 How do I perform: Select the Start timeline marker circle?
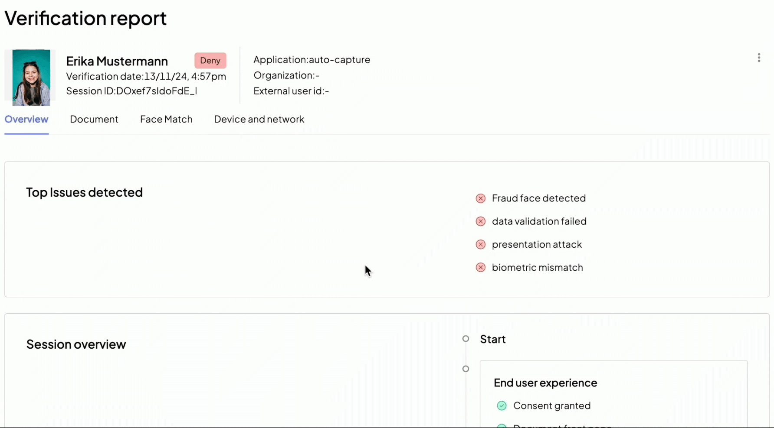tap(466, 339)
